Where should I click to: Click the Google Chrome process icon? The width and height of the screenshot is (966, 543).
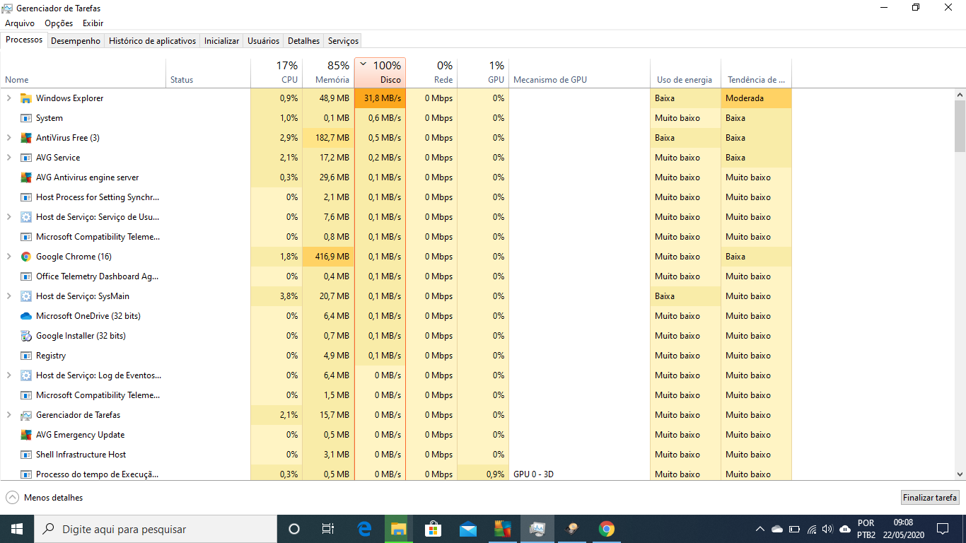pyautogui.click(x=26, y=257)
